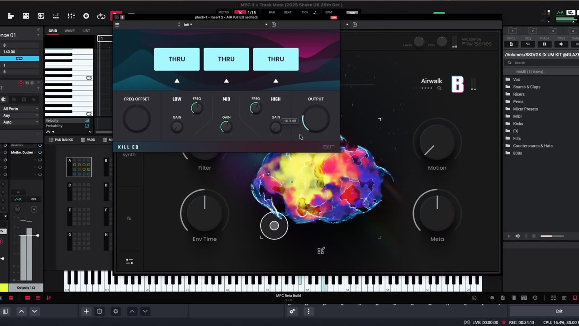
Task: Open the Airwalk settings sliders icon
Action: click(x=129, y=261)
